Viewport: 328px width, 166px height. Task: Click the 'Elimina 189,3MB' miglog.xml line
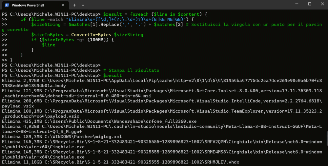click(62, 137)
